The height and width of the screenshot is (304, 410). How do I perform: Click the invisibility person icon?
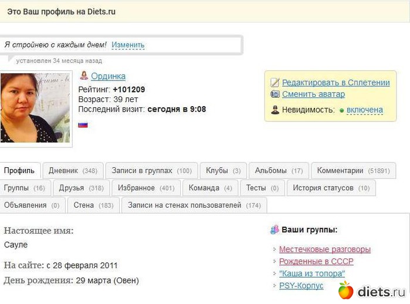[x=275, y=110]
